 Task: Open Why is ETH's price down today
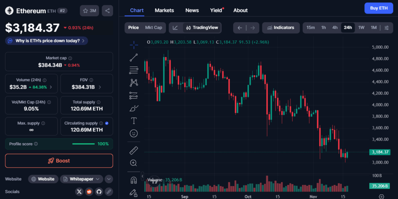coord(47,40)
